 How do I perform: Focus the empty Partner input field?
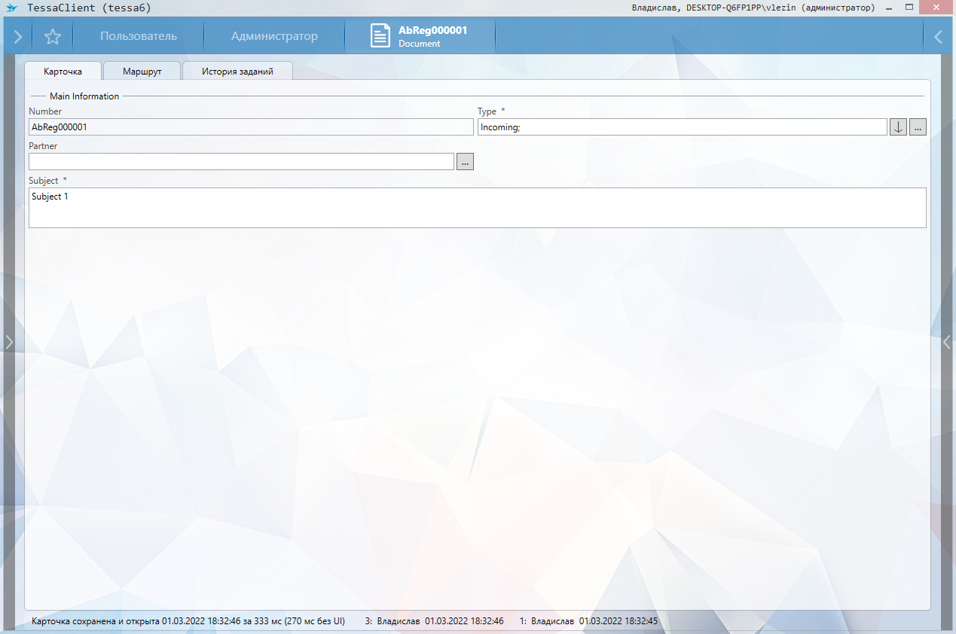point(241,162)
